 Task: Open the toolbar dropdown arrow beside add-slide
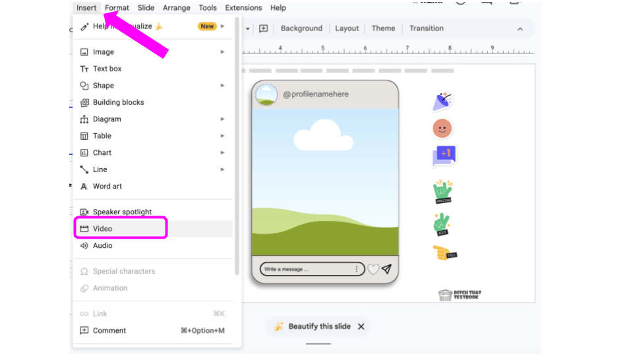click(x=247, y=28)
